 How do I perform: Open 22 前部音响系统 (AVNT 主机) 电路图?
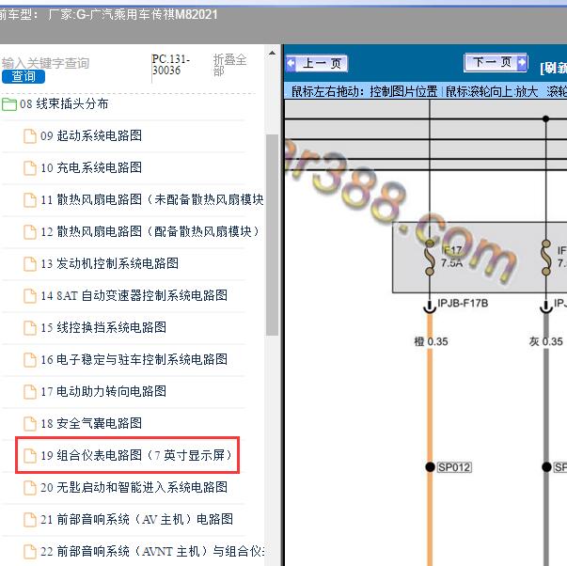point(152,551)
